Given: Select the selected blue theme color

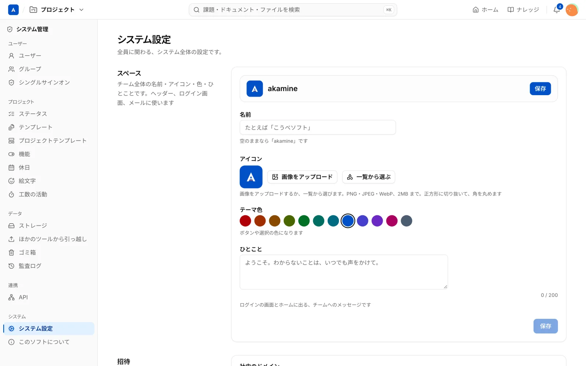Looking at the screenshot, I should point(348,221).
